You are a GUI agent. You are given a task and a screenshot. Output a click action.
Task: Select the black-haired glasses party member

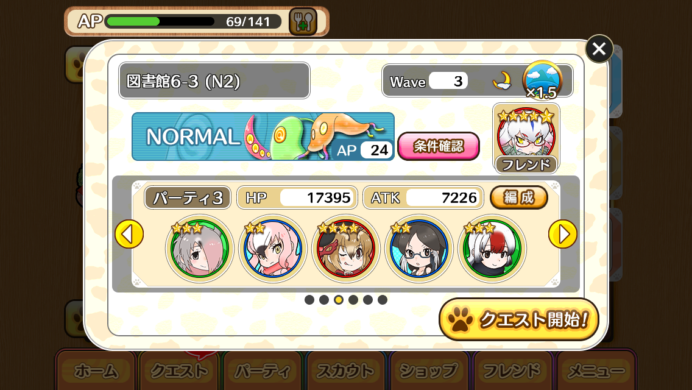pos(419,248)
